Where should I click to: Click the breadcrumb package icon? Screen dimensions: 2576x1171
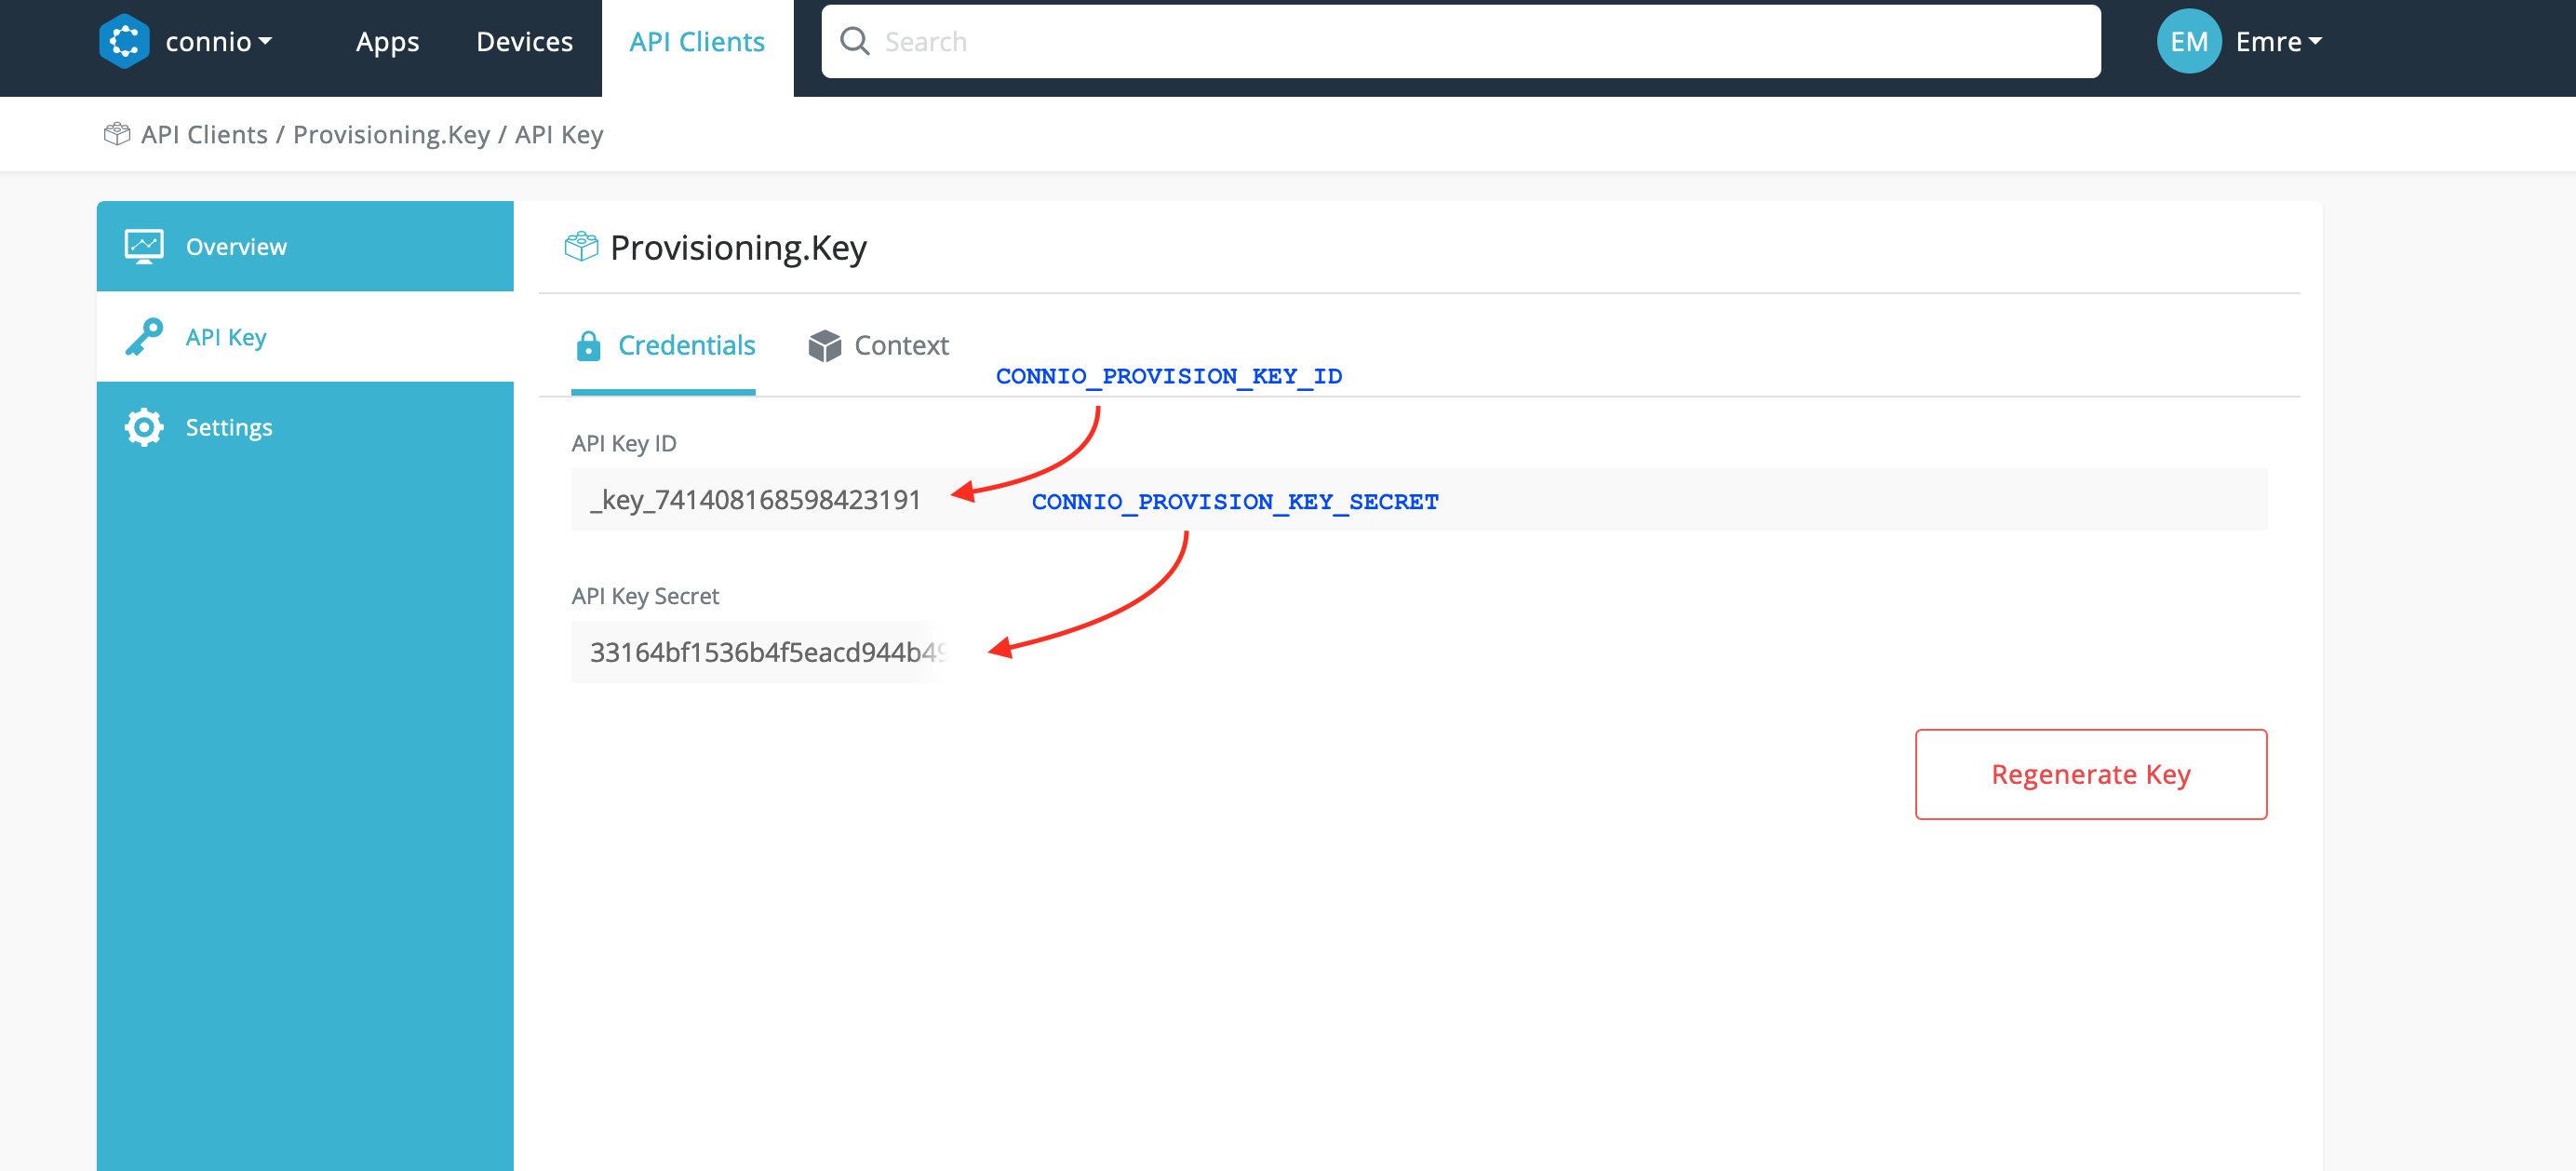tap(117, 134)
